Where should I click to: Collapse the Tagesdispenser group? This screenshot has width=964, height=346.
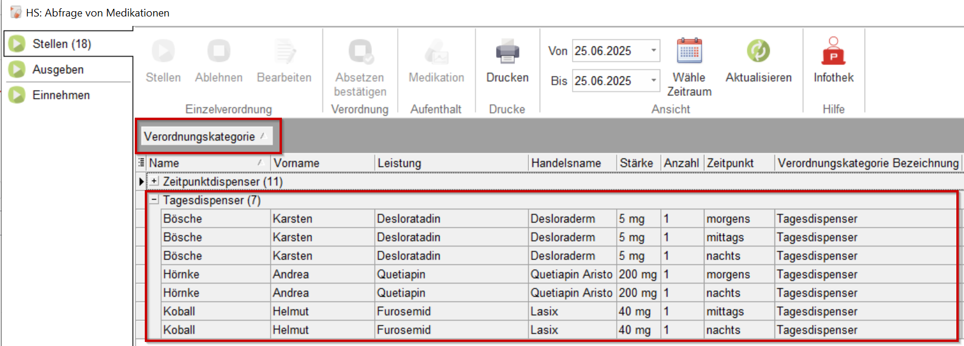tap(154, 200)
